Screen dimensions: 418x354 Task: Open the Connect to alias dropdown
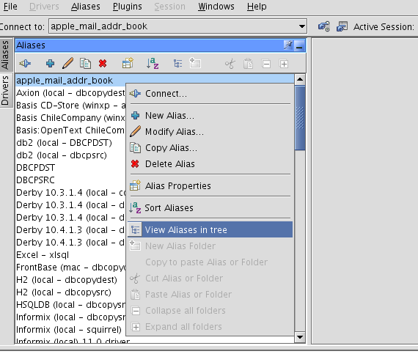[x=302, y=26]
